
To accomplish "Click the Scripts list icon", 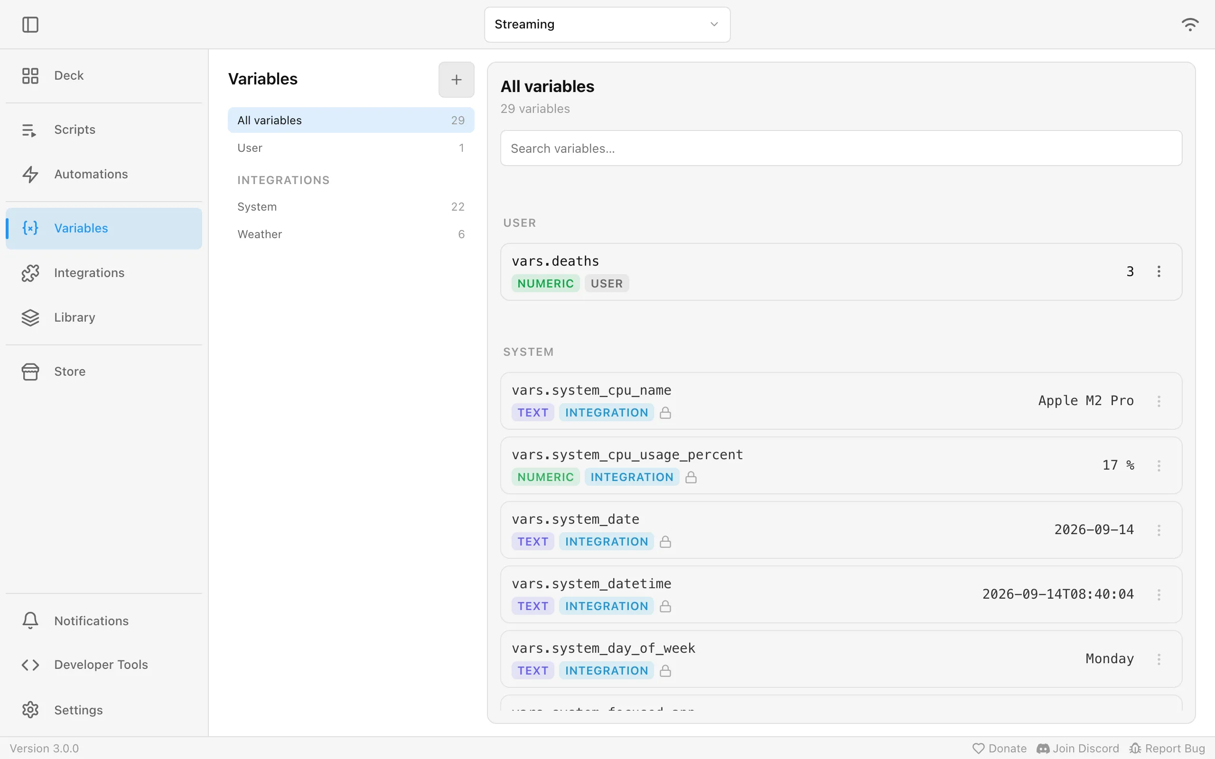I will [29, 130].
